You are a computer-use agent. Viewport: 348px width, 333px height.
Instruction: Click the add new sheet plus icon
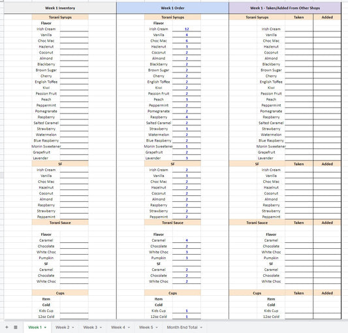pos(7,327)
